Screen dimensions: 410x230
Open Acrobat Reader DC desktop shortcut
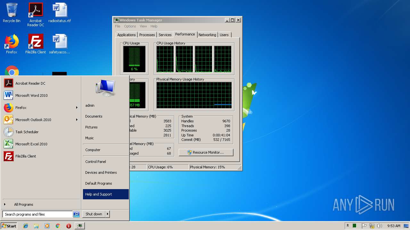[x=36, y=15]
